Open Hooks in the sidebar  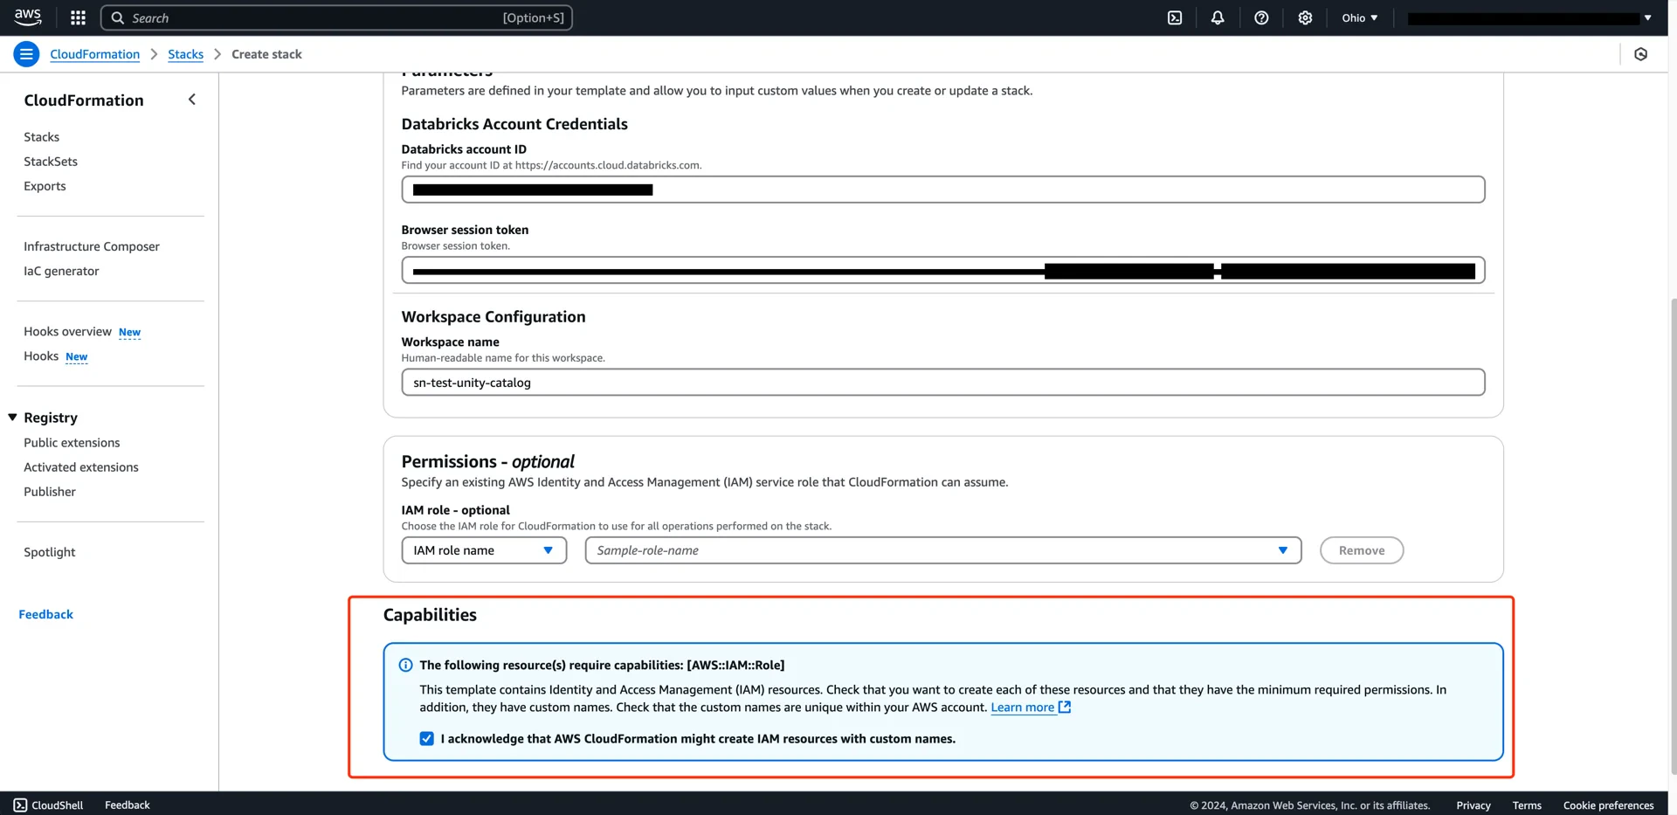click(x=41, y=356)
